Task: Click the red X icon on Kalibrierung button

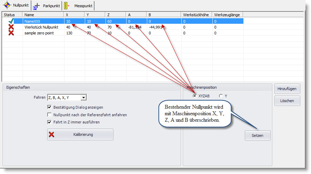Action: click(x=52, y=134)
